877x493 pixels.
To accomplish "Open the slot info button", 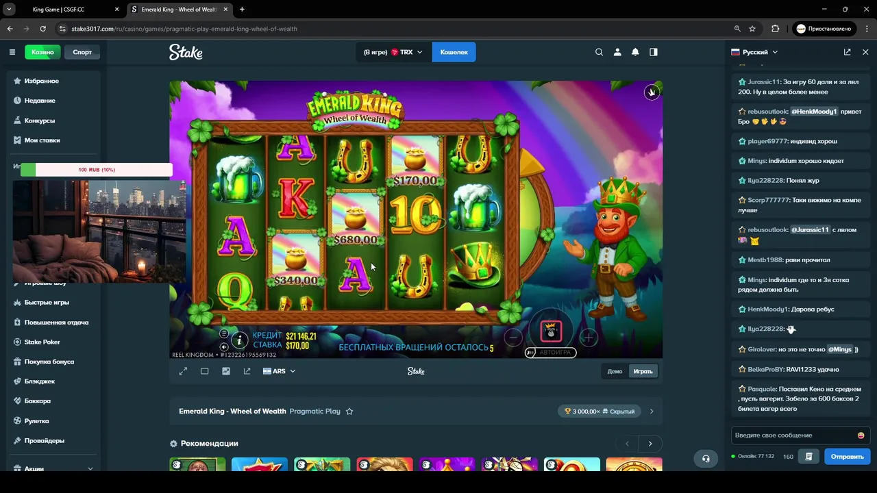I will click(x=239, y=340).
